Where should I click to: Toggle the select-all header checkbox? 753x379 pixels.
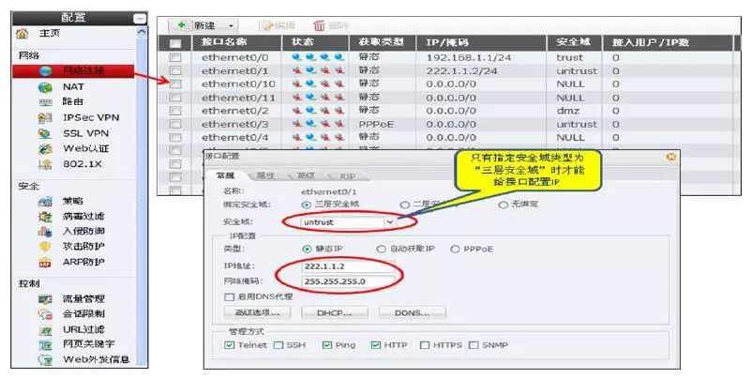(x=175, y=43)
